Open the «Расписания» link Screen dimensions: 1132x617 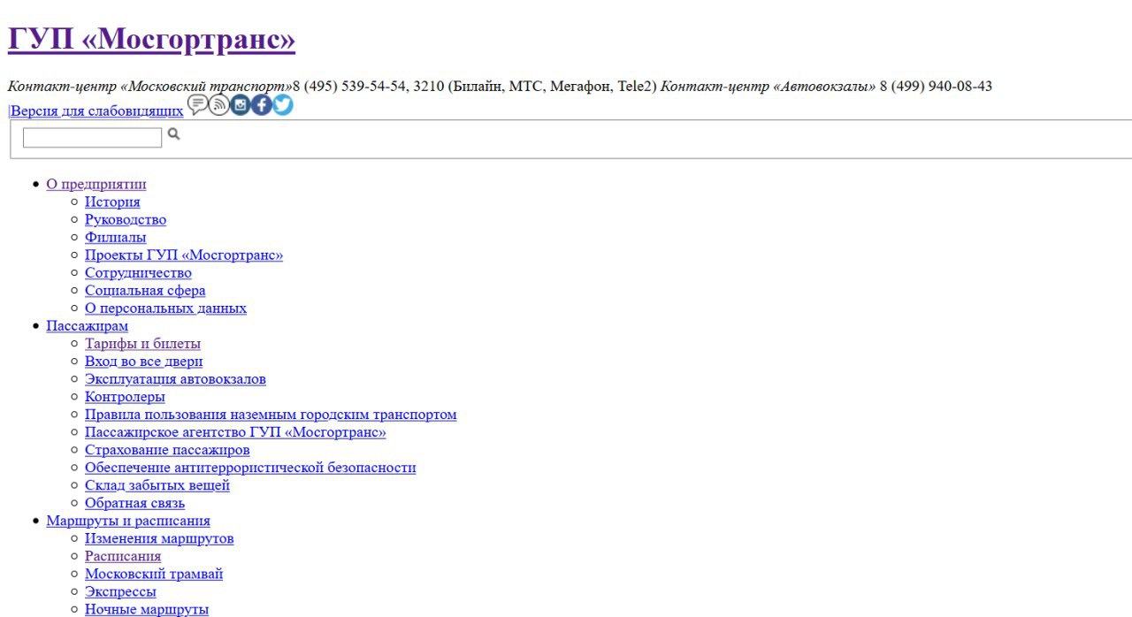pyautogui.click(x=123, y=555)
